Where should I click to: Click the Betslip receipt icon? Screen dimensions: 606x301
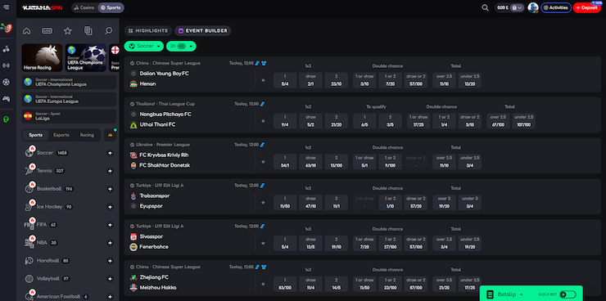[x=490, y=294]
